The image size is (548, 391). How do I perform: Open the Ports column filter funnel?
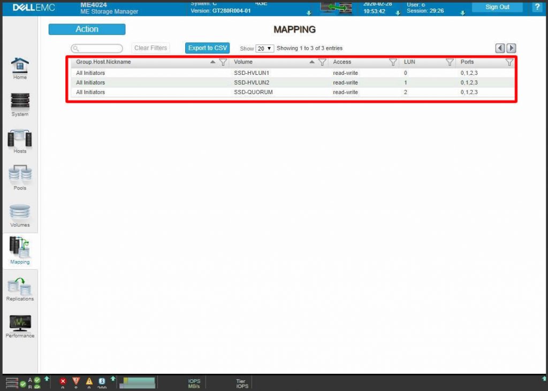click(509, 62)
